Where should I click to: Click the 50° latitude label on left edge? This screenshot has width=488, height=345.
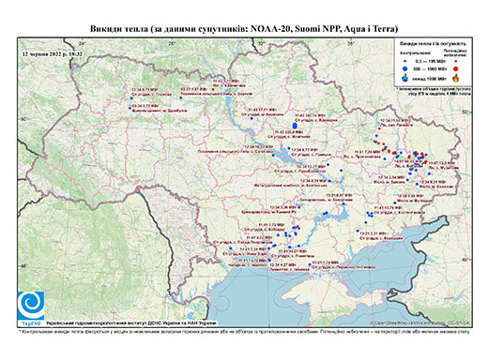tap(23, 119)
